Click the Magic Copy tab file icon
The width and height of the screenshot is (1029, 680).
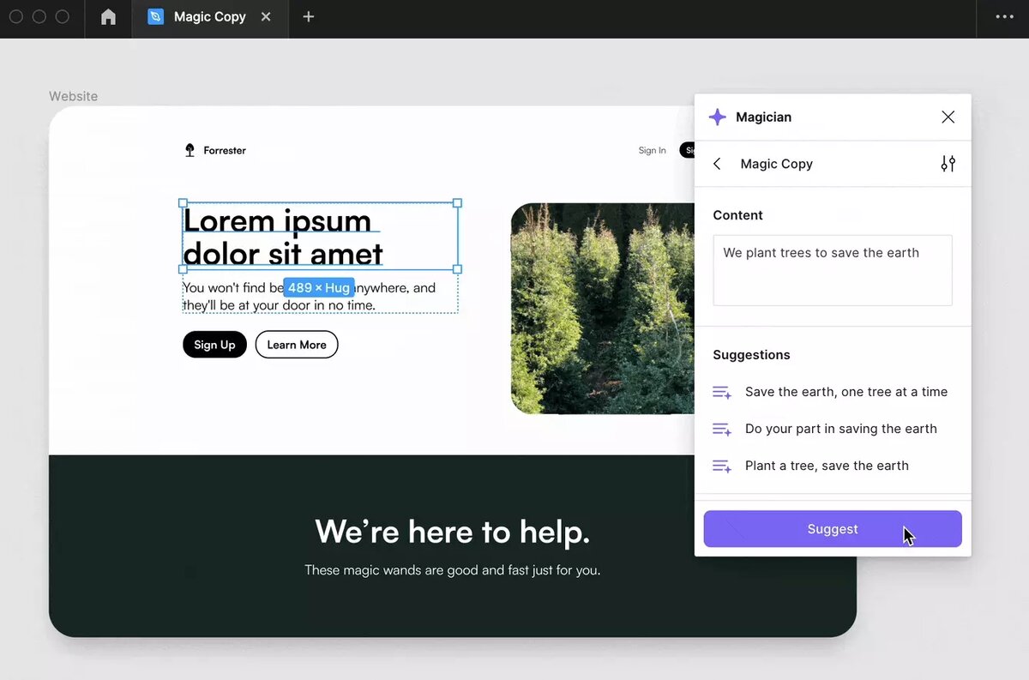(x=155, y=17)
